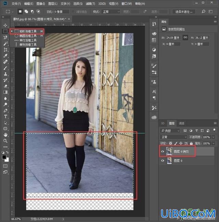Select the Lasso tool in toolbar
Viewport: 219px width, 222px height.
pos(5,37)
